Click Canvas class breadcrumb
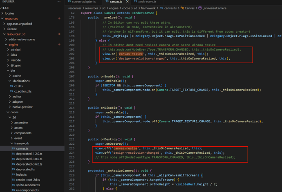 pyautogui.click(x=190, y=8)
